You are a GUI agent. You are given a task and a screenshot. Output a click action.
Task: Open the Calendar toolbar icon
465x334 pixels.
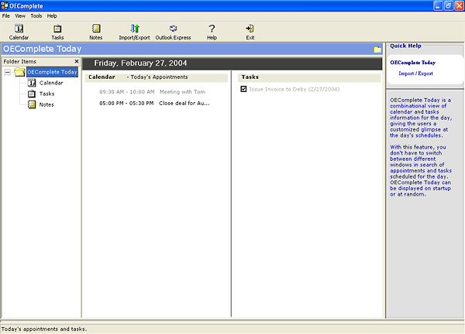click(x=19, y=32)
